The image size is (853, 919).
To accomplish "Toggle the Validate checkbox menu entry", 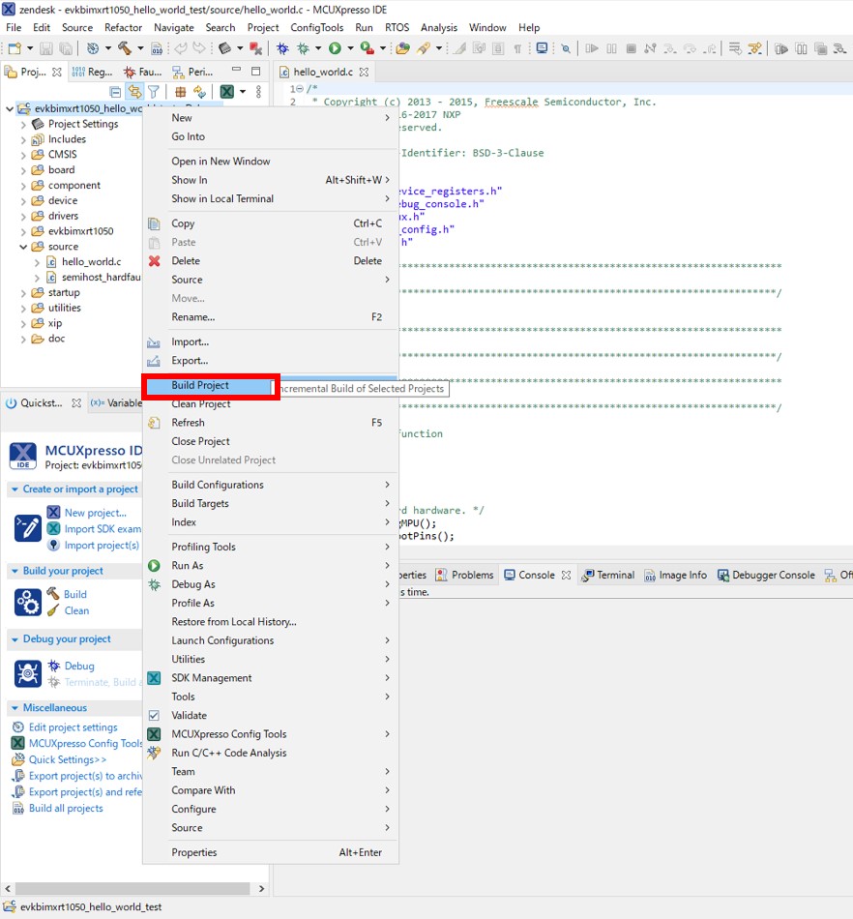I will (154, 715).
